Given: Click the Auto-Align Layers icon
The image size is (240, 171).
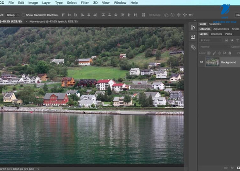Looking at the screenshot, I should [x=144, y=15].
